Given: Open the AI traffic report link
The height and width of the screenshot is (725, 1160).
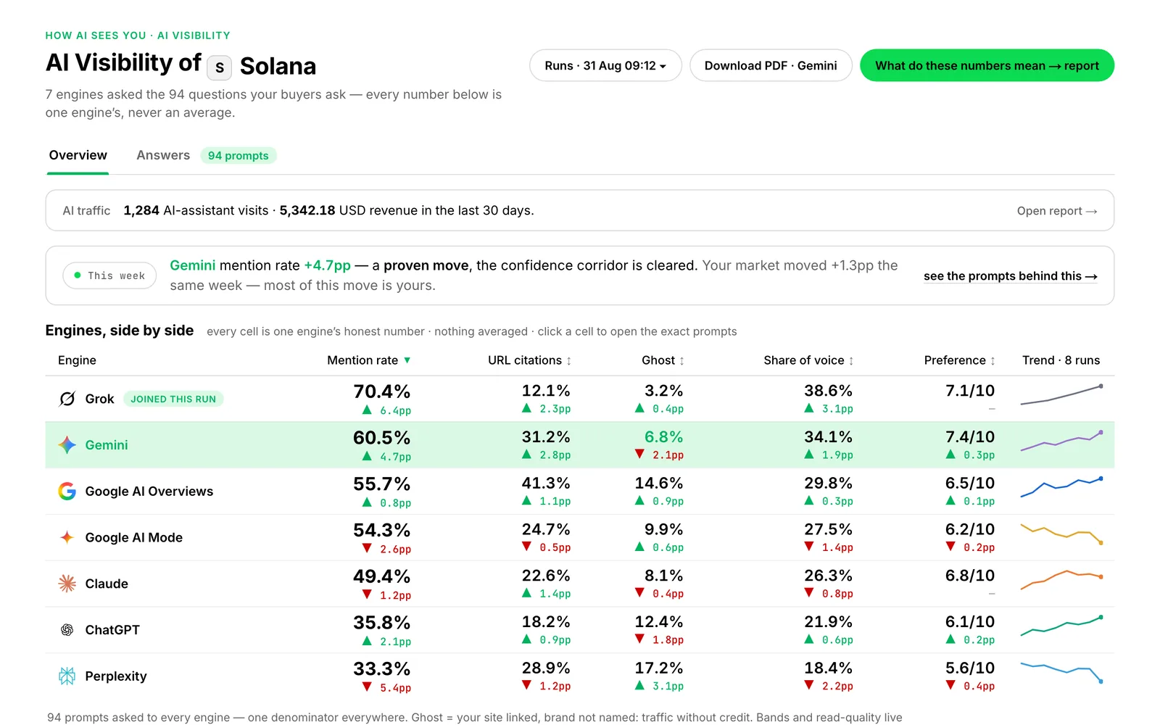Looking at the screenshot, I should (x=1057, y=211).
